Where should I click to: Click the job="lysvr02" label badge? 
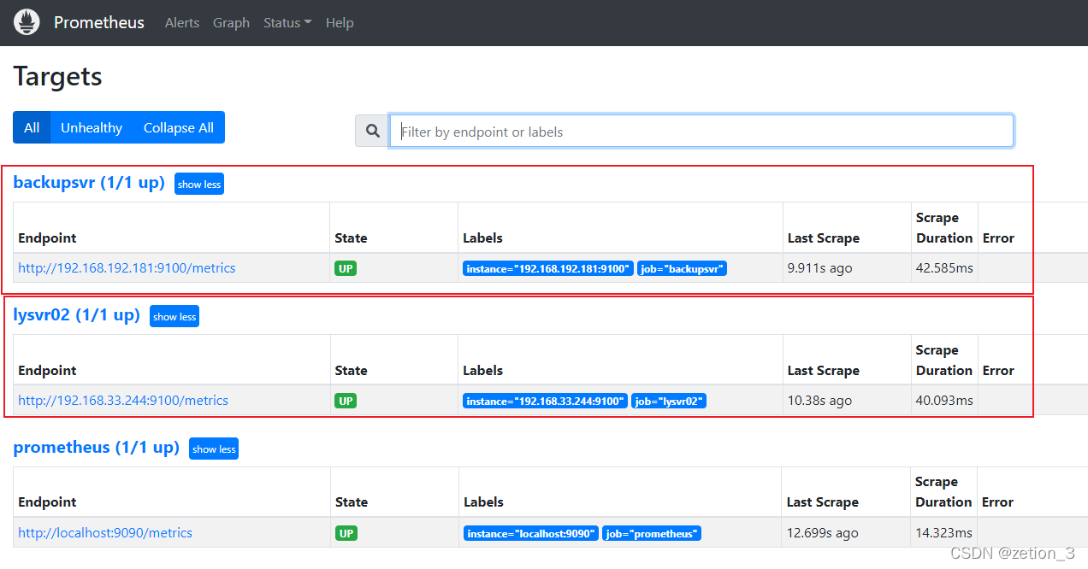(669, 401)
